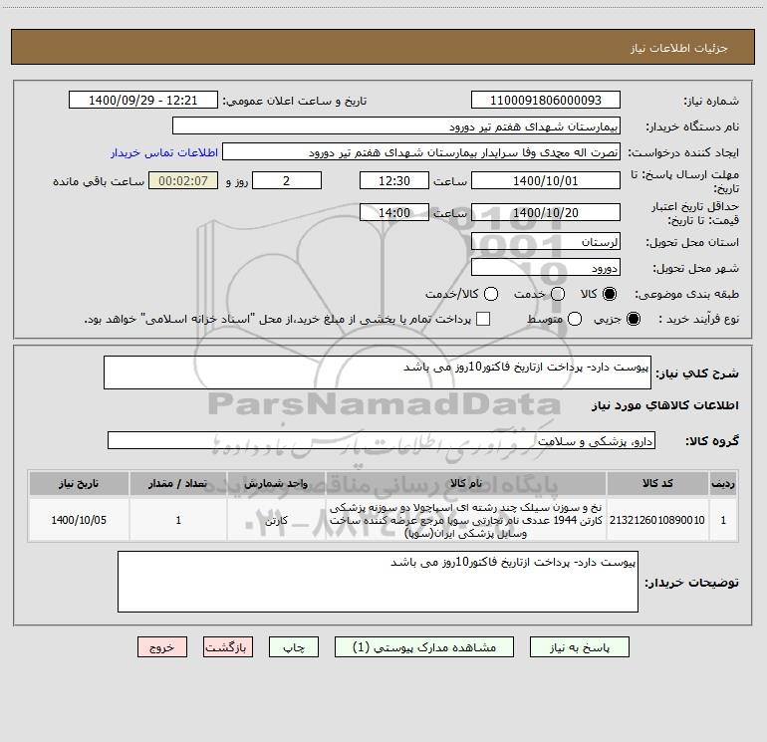Click the silk suture product name cell
The image size is (767, 742).
point(466,520)
